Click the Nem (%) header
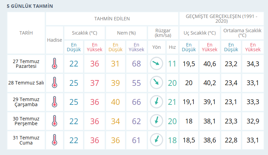This screenshot has height=155, width=268. coord(126,33)
